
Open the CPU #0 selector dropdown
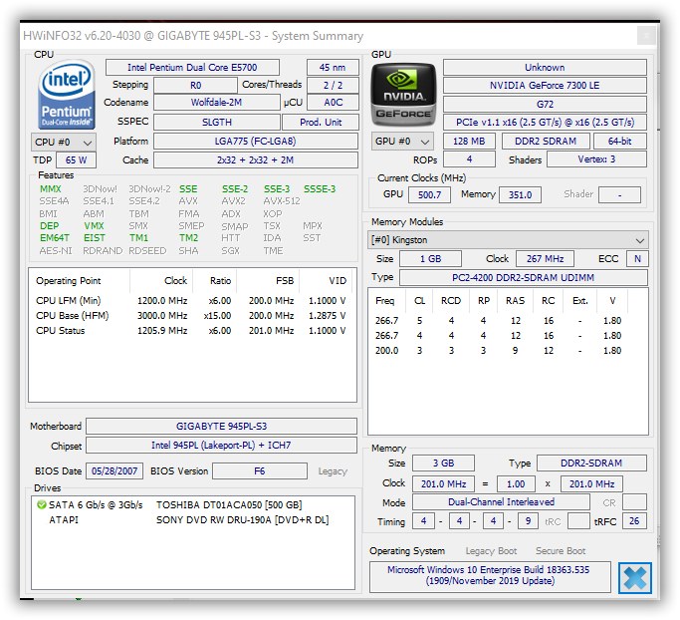(64, 143)
